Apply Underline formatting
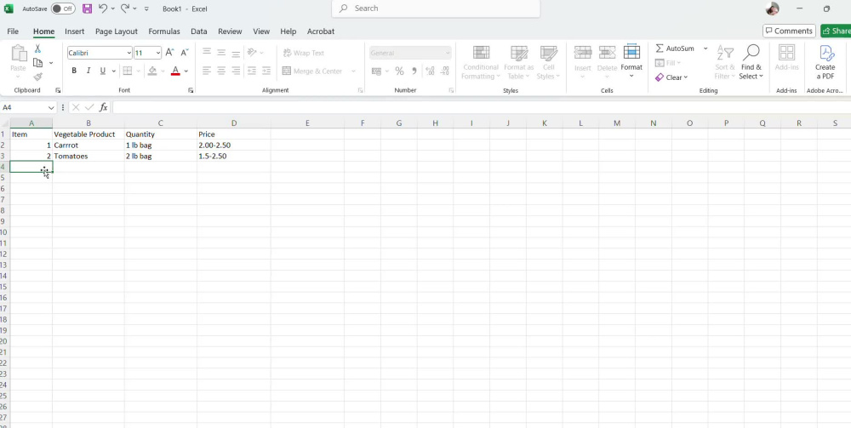Viewport: 851px width, 428px height. [x=103, y=71]
